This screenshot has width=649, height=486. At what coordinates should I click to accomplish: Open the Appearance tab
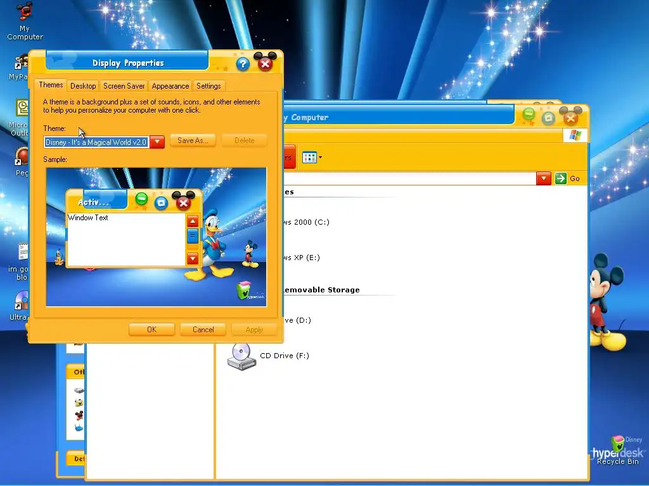(x=170, y=86)
